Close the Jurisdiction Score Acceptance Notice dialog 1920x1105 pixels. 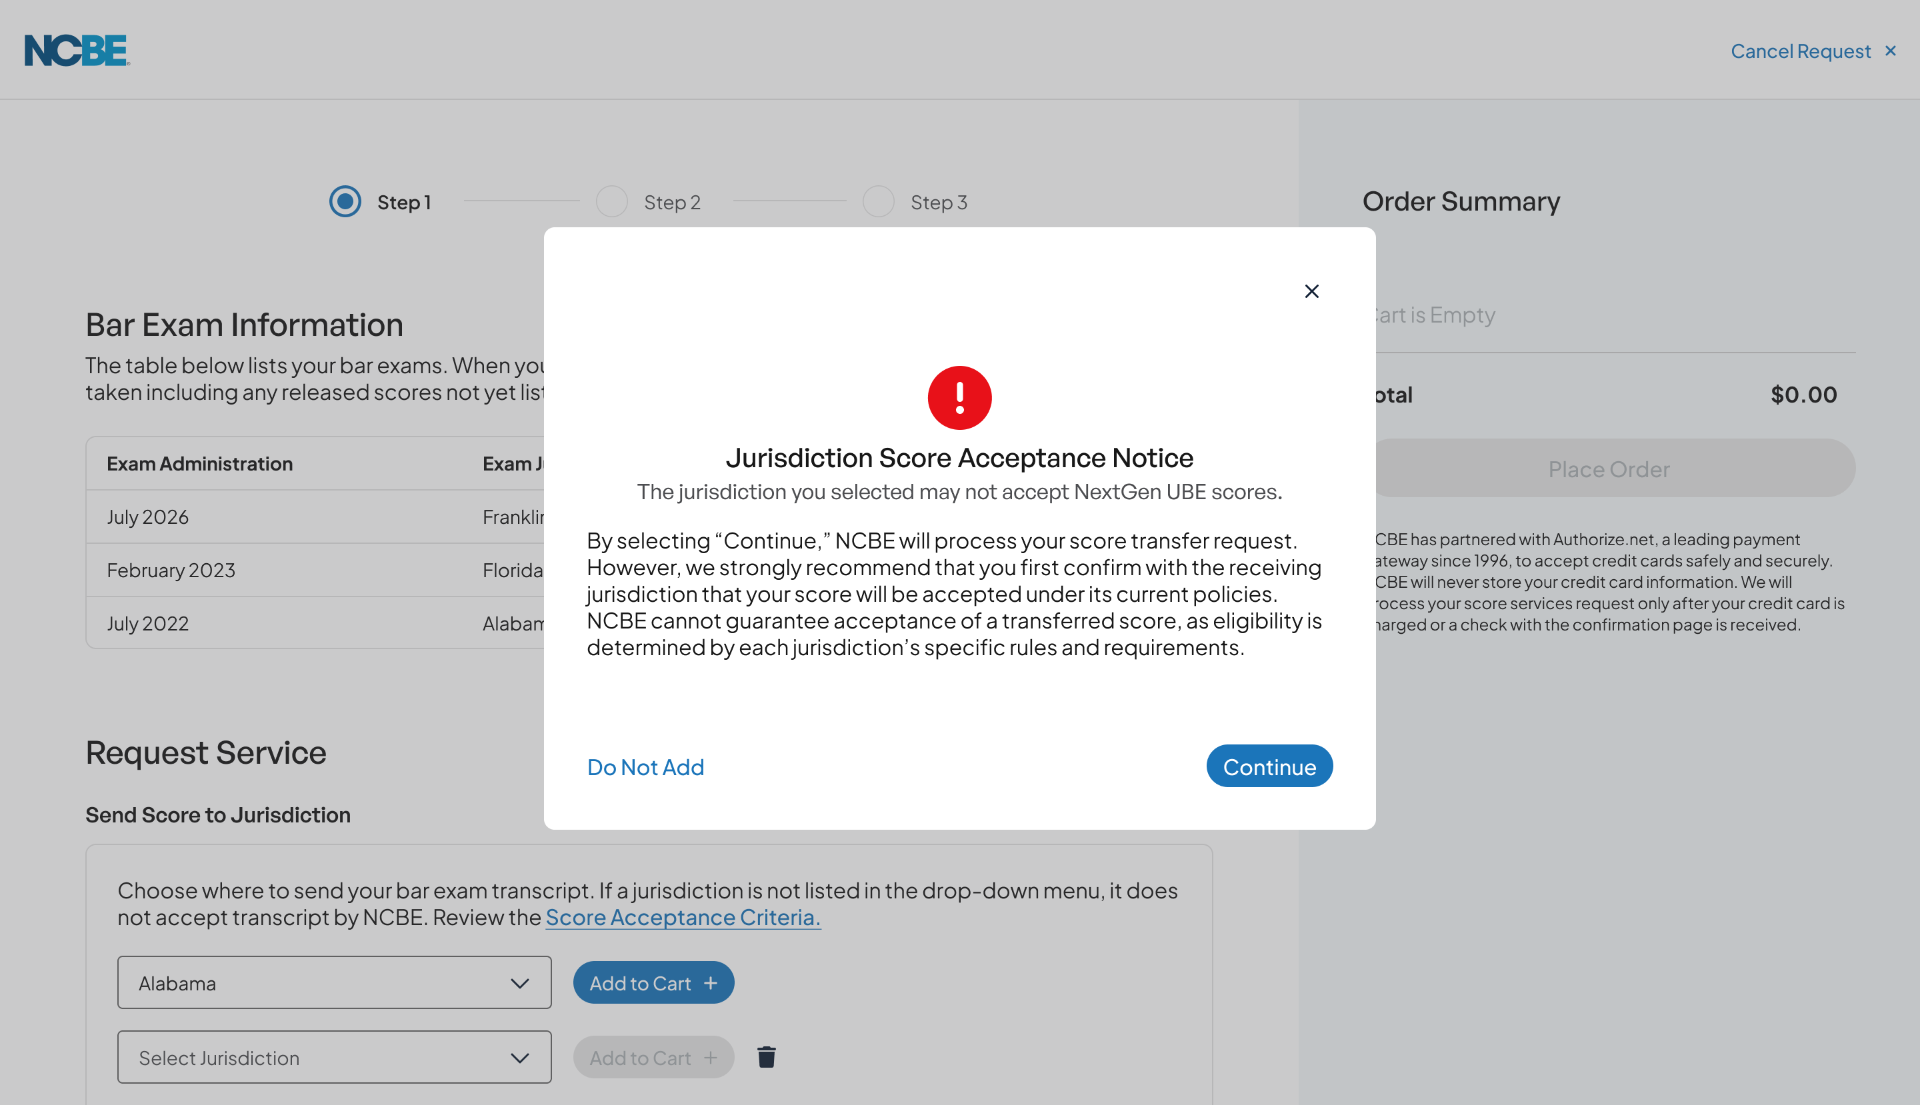[1311, 291]
